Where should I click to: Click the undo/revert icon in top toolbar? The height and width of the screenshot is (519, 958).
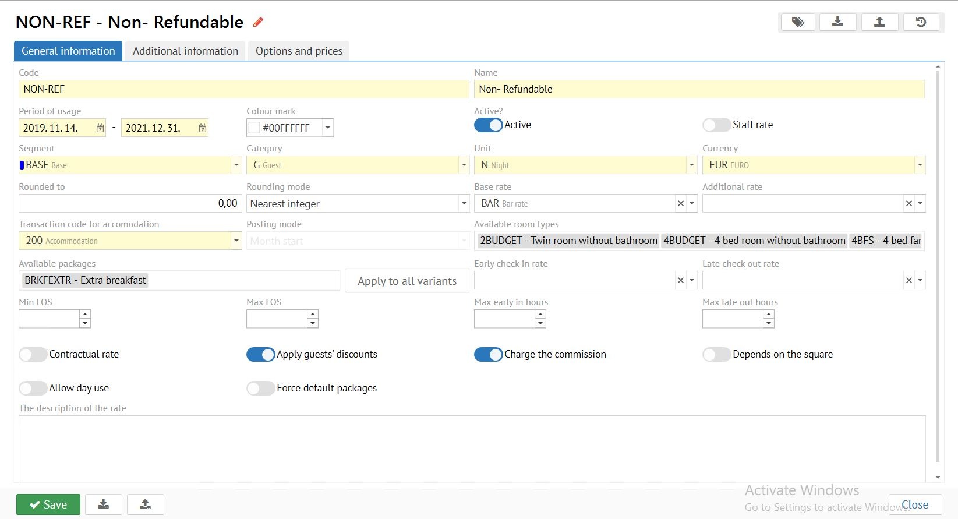(921, 22)
